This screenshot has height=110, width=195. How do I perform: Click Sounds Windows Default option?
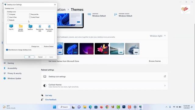click(97, 15)
